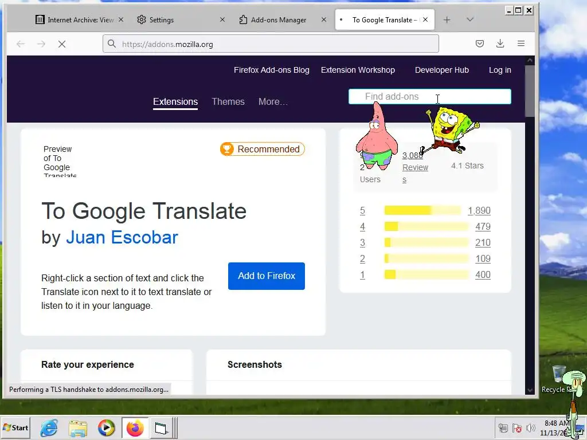The image size is (587, 440).
Task: Click the forward navigation arrow
Action: click(x=41, y=44)
